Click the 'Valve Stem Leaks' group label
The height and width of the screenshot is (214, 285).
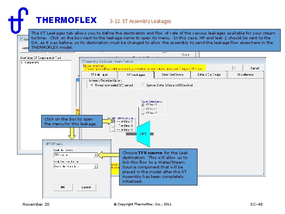coord(151,101)
